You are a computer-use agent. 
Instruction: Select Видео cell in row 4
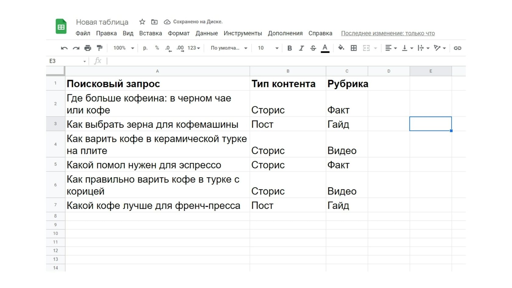(x=347, y=144)
